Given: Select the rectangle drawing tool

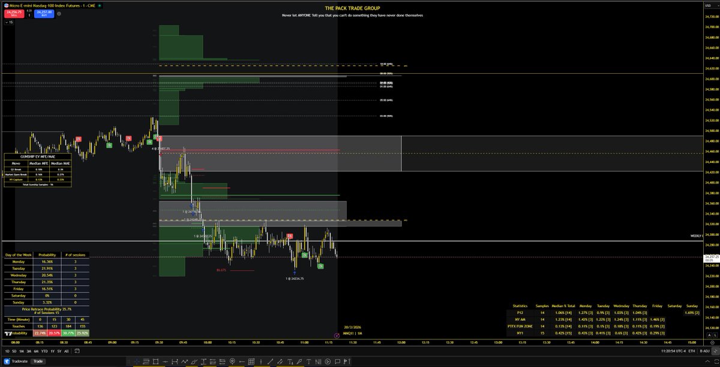Looking at the screenshot, I should pyautogui.click(x=155, y=362).
